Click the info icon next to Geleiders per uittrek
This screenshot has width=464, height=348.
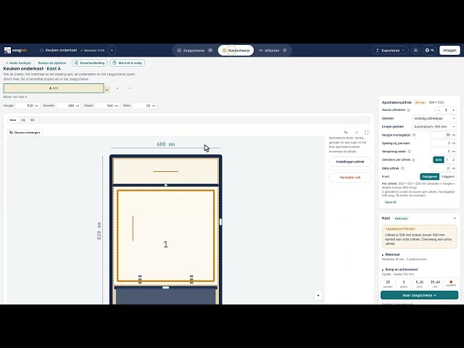click(x=413, y=159)
